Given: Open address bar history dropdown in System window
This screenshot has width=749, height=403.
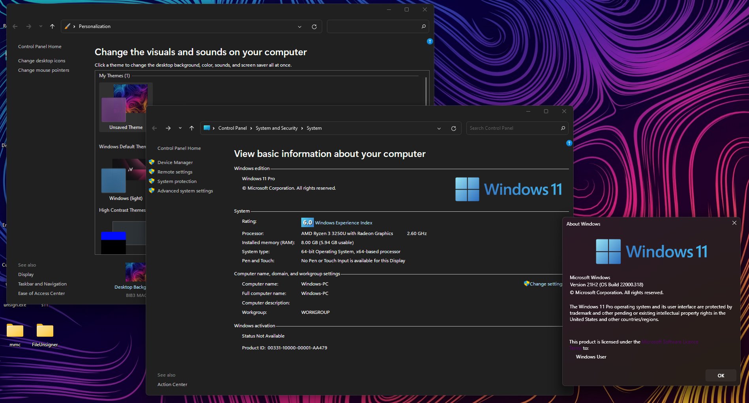Looking at the screenshot, I should coord(439,129).
